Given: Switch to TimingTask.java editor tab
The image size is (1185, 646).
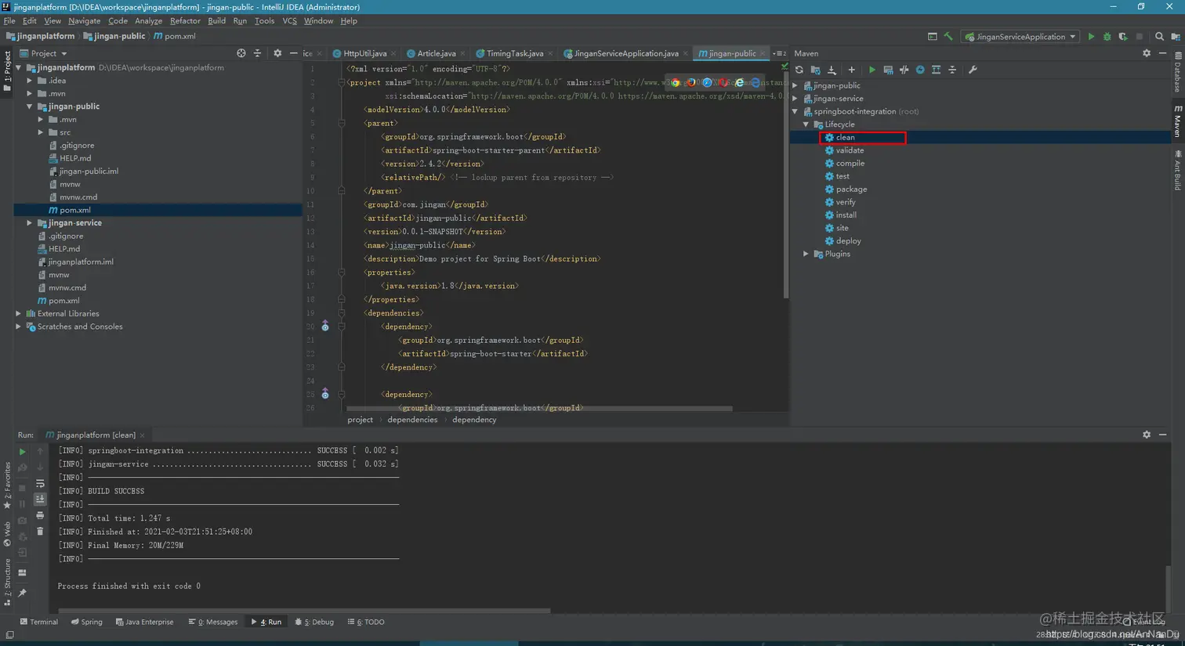Looking at the screenshot, I should click(514, 53).
